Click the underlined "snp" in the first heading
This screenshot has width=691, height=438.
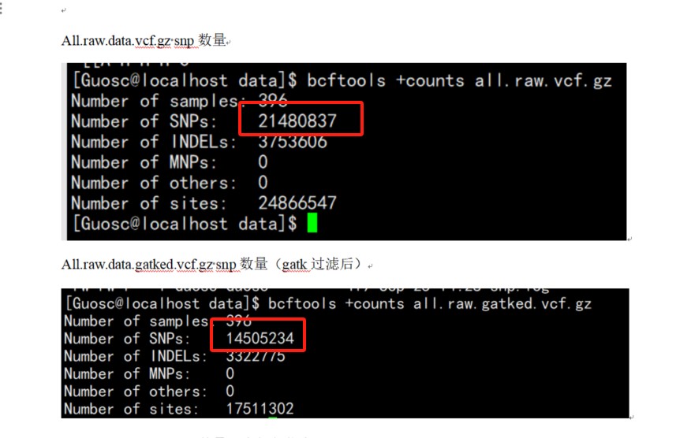[x=184, y=40]
